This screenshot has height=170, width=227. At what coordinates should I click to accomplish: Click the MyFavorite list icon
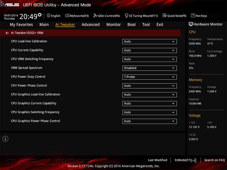(x=67, y=16)
